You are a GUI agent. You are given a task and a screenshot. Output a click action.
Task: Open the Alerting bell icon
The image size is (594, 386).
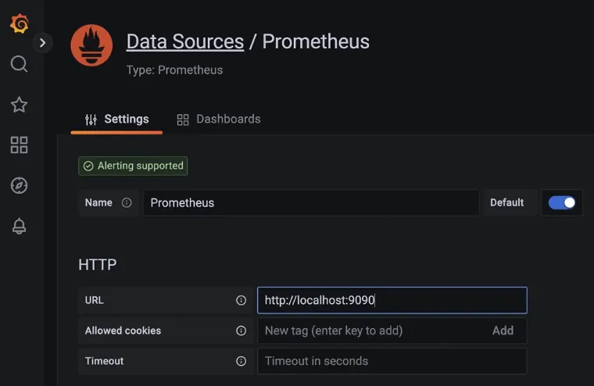[19, 226]
